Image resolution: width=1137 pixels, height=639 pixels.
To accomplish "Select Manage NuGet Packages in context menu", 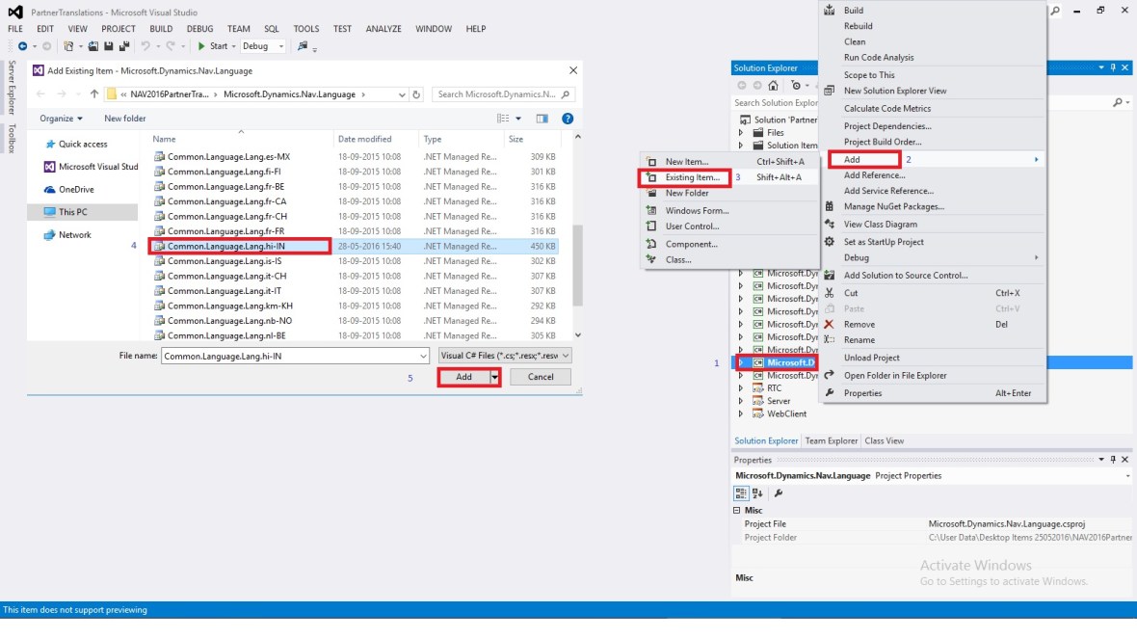I will [893, 206].
